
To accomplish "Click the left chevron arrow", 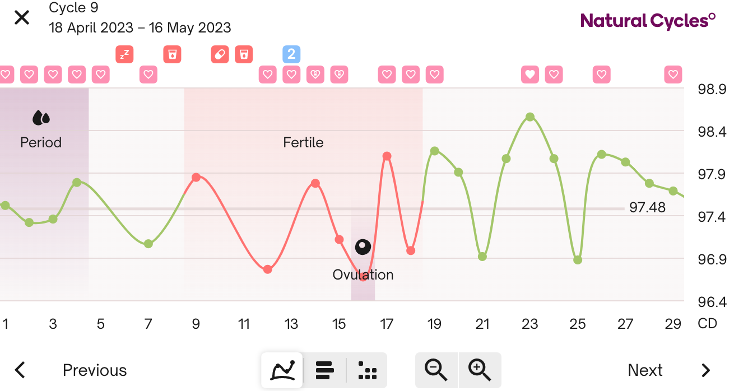I will coord(20,370).
